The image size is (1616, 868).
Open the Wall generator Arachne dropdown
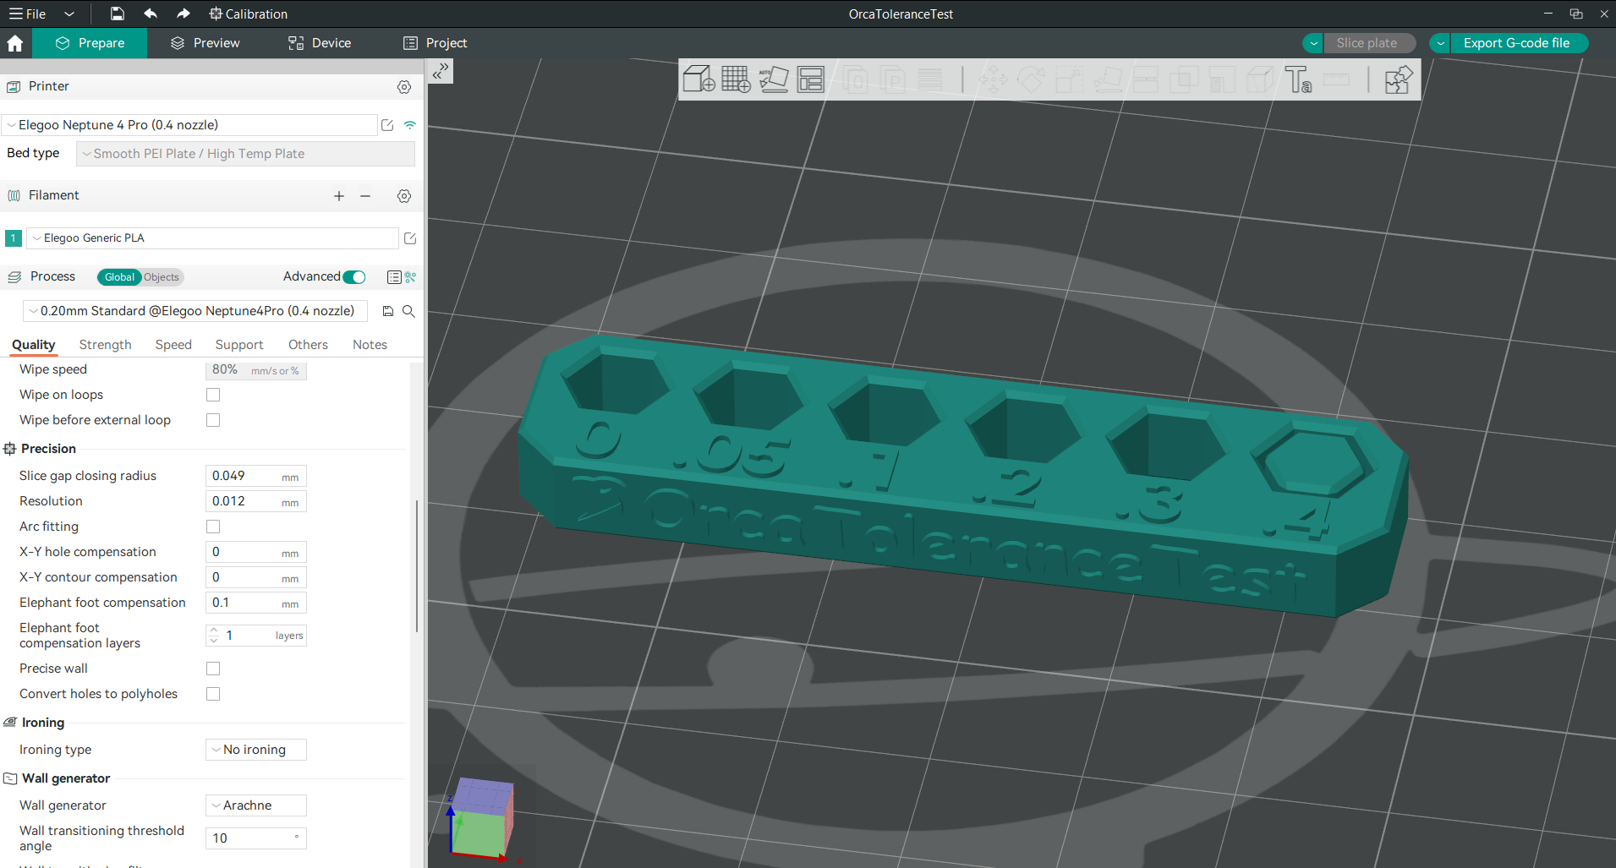pos(255,805)
